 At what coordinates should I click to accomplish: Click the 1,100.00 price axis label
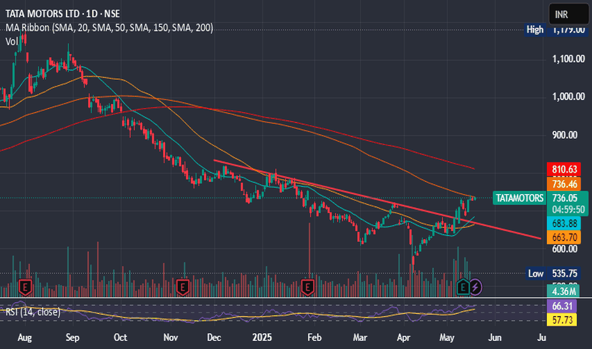[568, 59]
